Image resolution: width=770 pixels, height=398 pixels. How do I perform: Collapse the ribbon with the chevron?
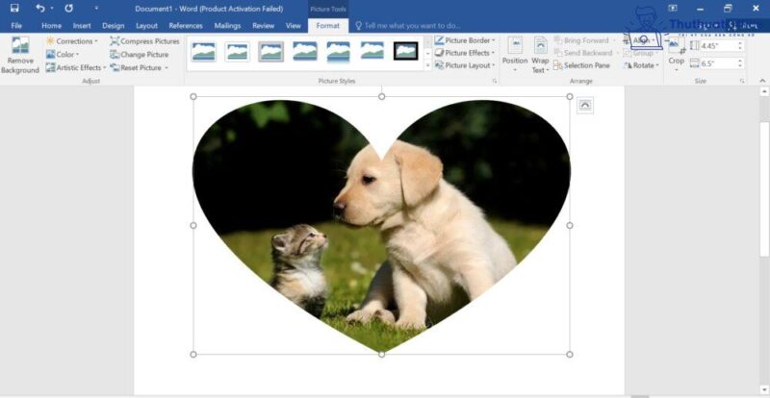[x=762, y=81]
